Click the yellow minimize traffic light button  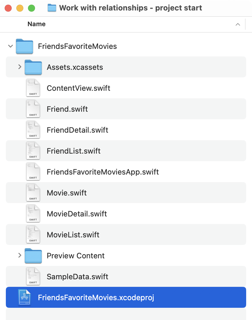[x=20, y=8]
